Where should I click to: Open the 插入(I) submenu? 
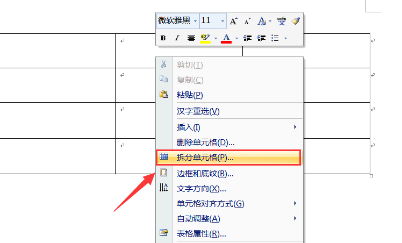(x=229, y=127)
